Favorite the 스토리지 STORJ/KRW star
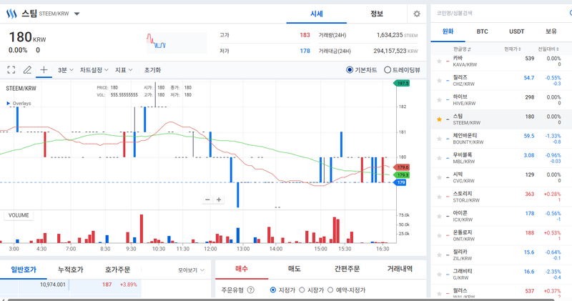The height and width of the screenshot is (301, 572). (x=439, y=197)
